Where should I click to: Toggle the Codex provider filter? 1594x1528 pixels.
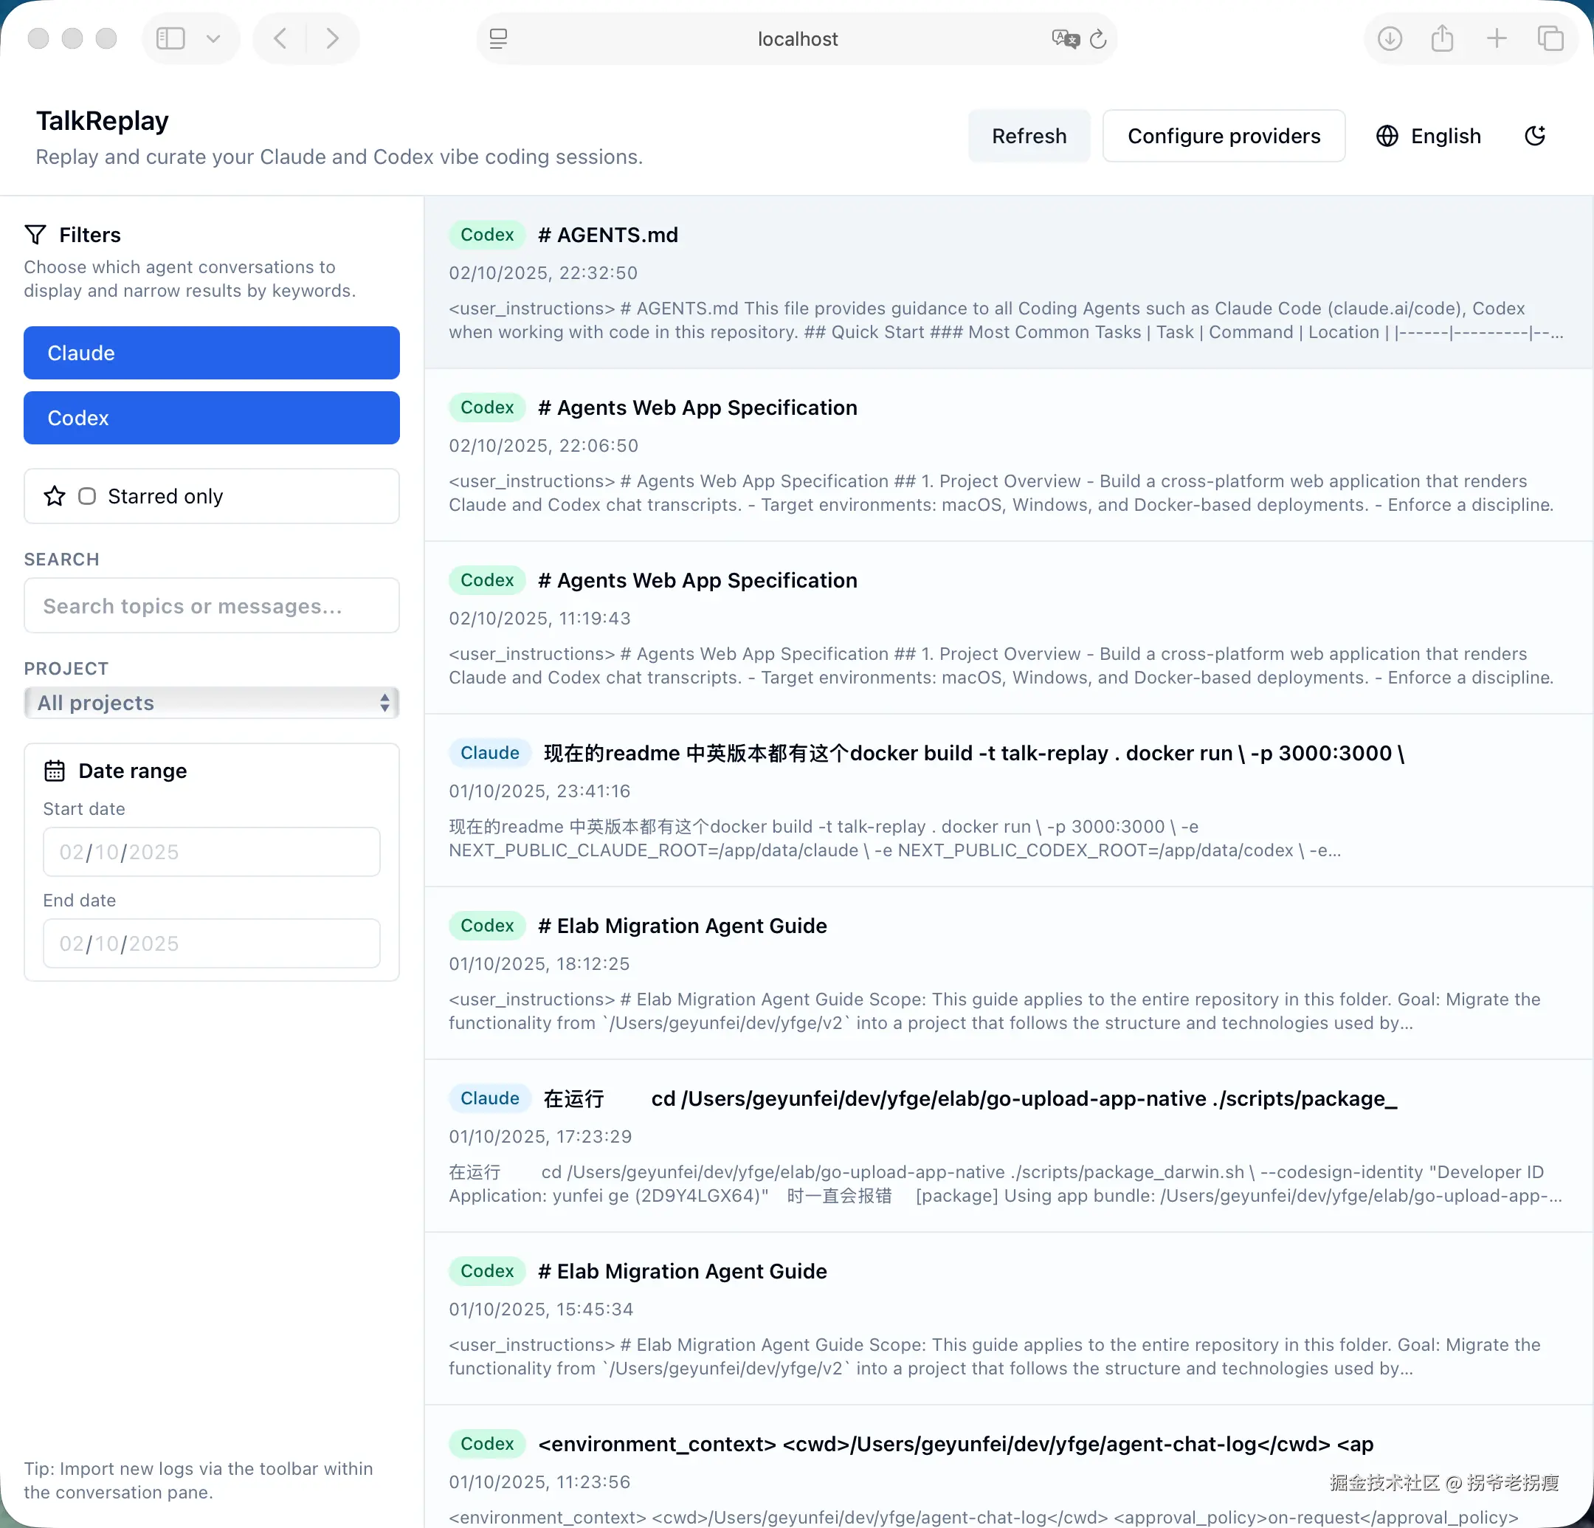(x=212, y=419)
